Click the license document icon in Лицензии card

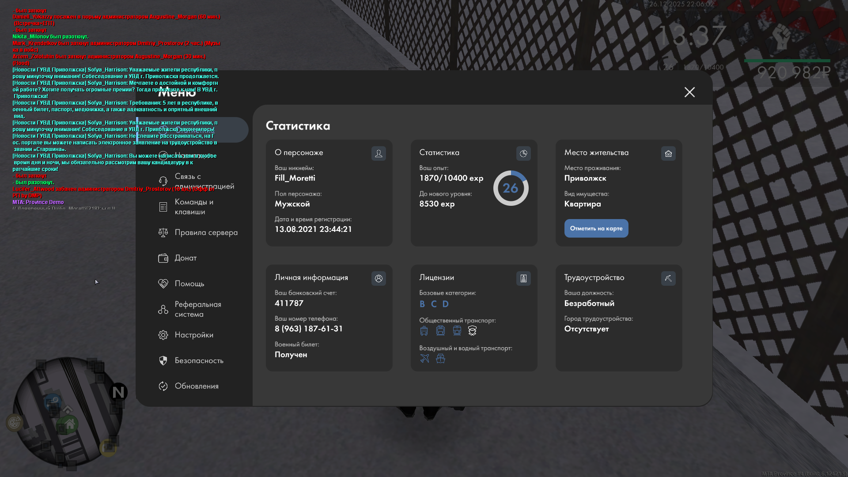click(523, 278)
